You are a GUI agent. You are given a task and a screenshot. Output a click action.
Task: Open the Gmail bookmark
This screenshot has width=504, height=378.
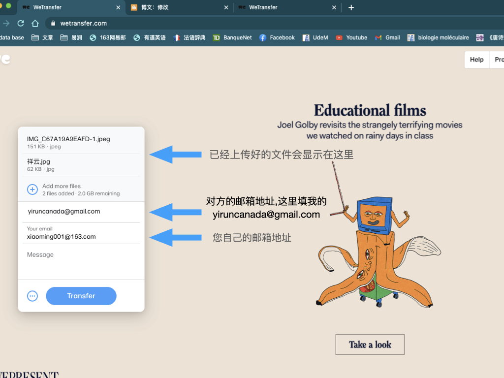click(x=388, y=37)
